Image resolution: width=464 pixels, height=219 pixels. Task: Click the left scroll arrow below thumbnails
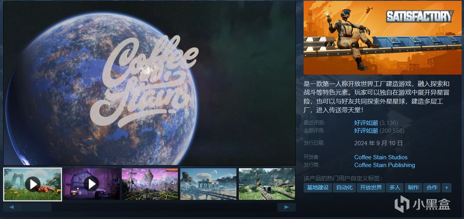pyautogui.click(x=12, y=207)
